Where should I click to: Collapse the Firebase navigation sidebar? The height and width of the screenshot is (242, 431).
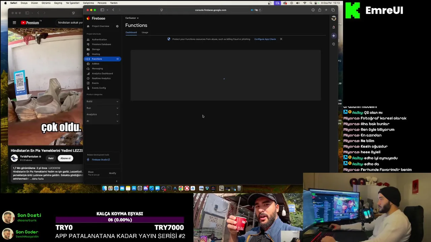click(x=117, y=181)
